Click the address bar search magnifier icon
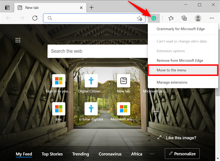The height and width of the screenshot is (161, 220). 50,18
